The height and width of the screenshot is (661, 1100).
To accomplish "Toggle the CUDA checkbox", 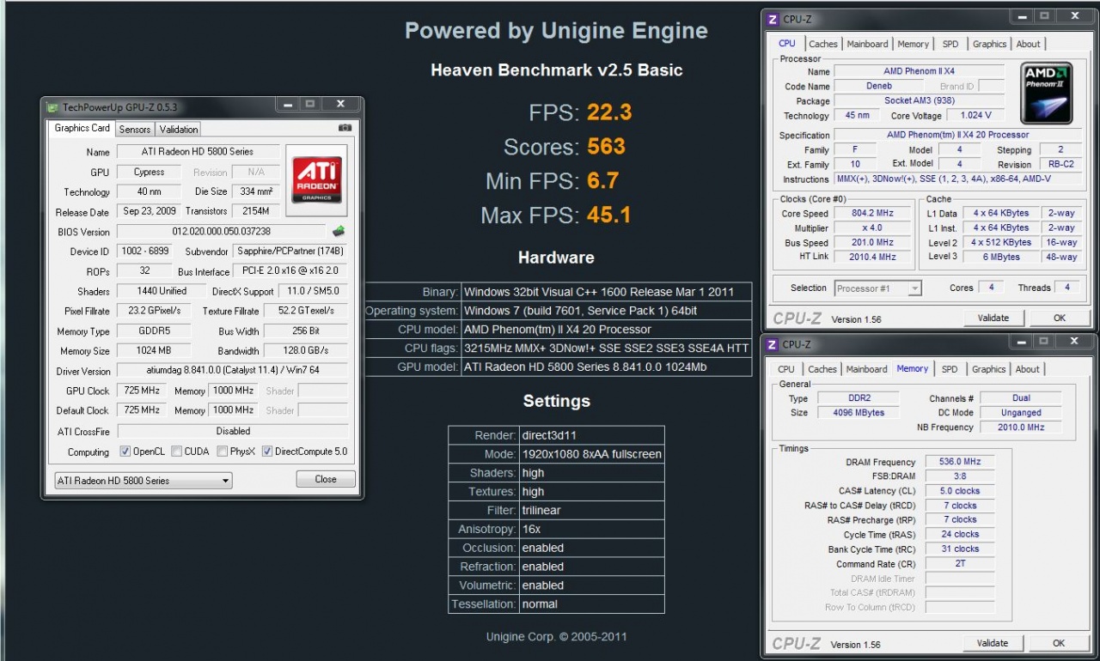I will pyautogui.click(x=176, y=452).
